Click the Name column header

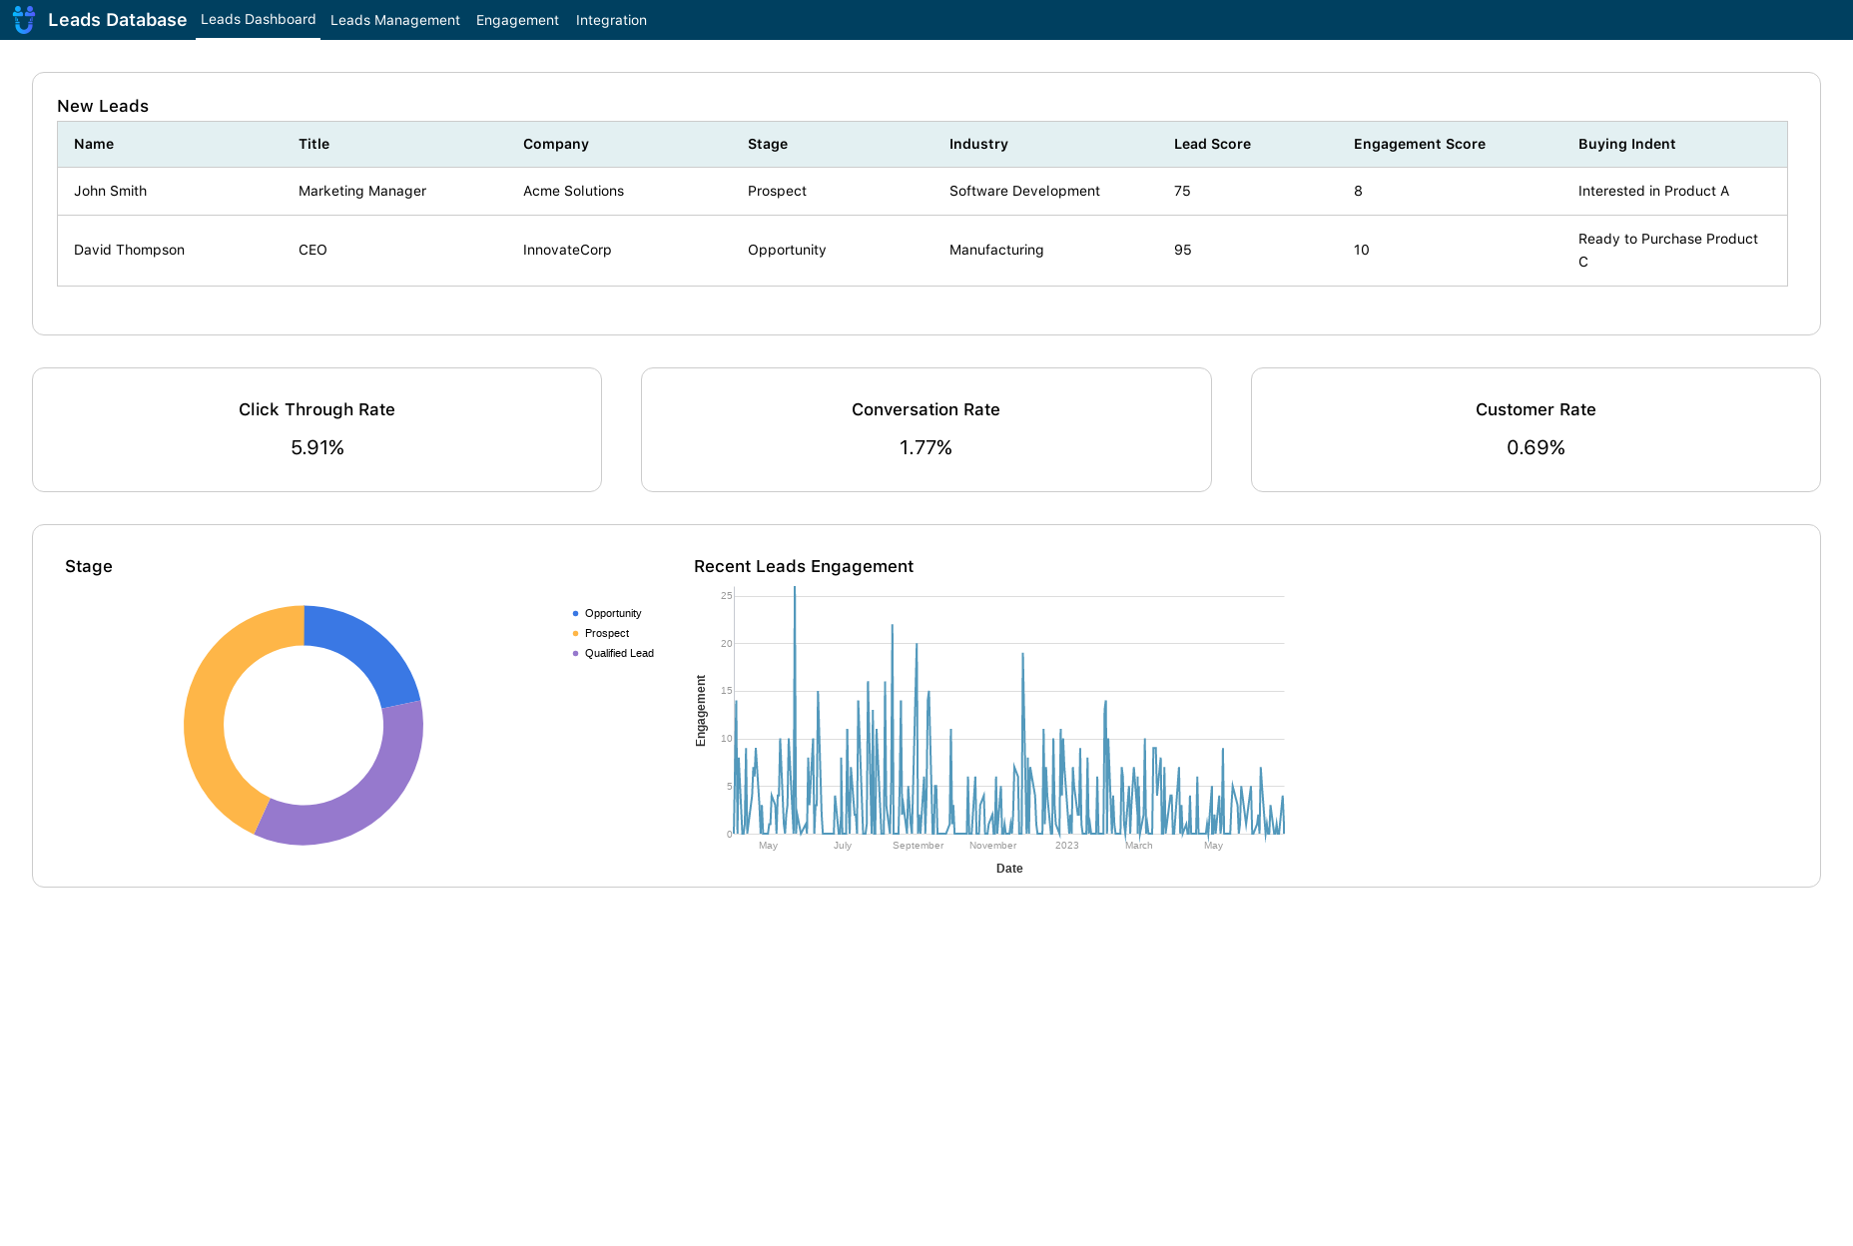94,144
